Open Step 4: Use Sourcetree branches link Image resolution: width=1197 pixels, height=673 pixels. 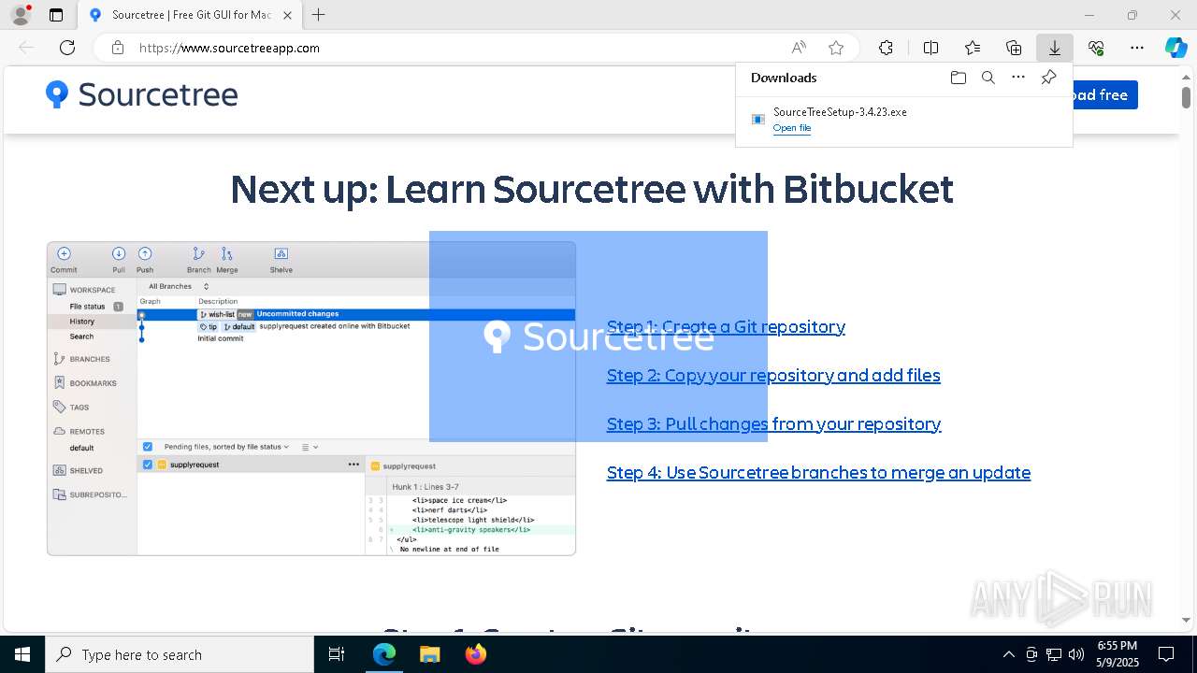[818, 472]
